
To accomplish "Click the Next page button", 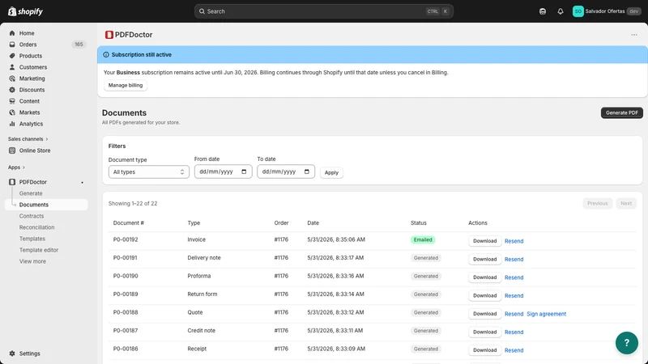I will coord(625,204).
